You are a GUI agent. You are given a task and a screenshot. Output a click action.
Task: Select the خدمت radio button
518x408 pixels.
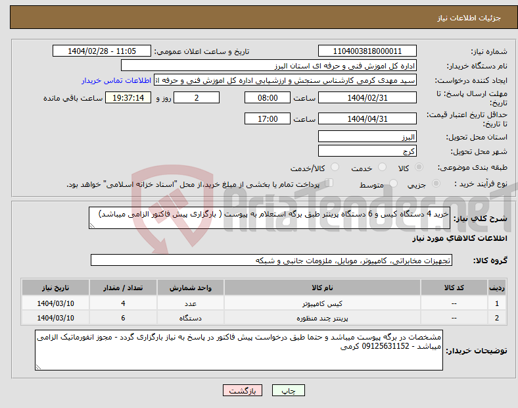[382, 167]
